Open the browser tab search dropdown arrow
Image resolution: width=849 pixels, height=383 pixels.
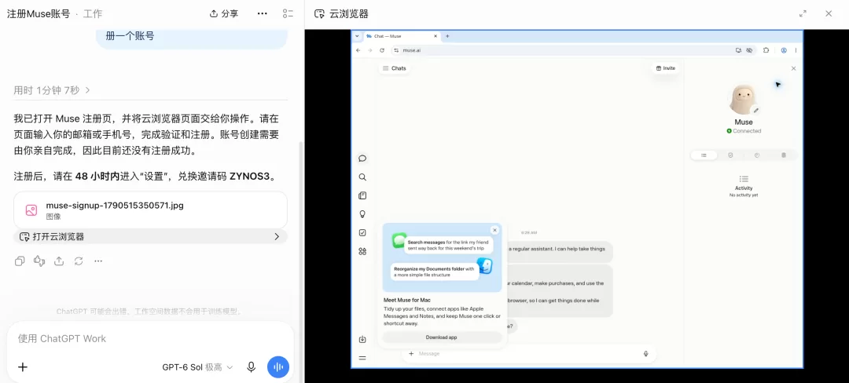pos(357,36)
